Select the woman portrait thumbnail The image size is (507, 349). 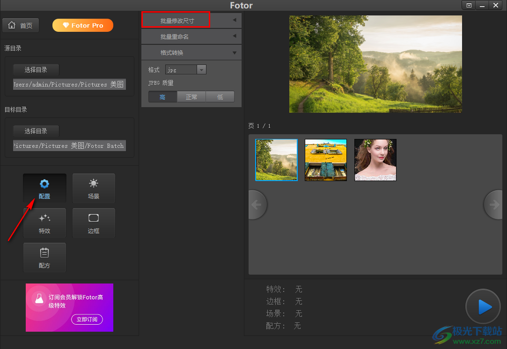pyautogui.click(x=375, y=160)
